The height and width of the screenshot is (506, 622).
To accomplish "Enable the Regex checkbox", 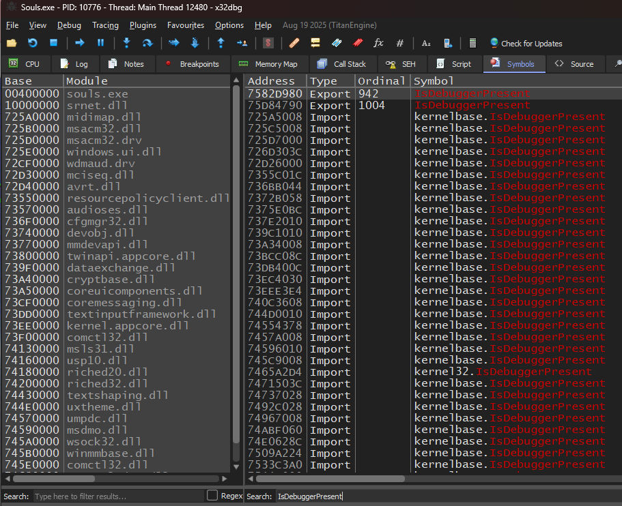I will click(x=212, y=495).
